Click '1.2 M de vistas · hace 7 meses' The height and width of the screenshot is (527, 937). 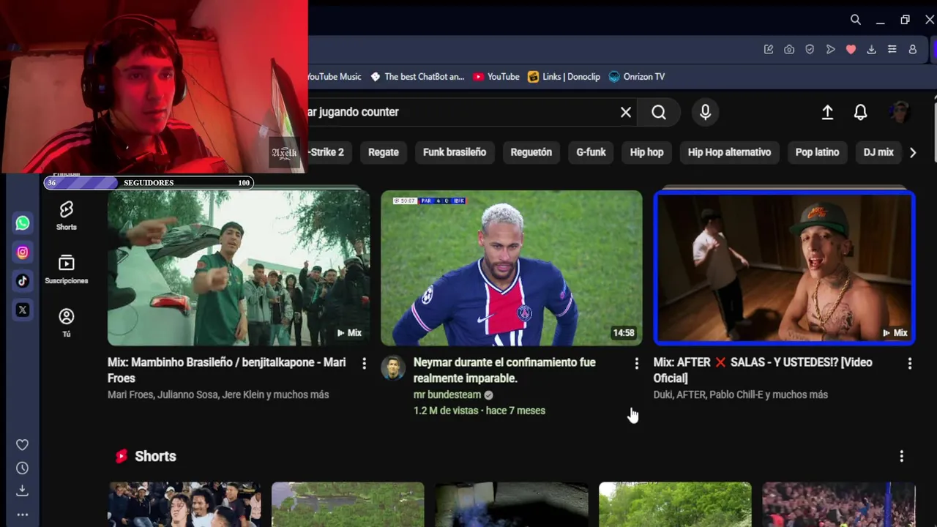click(479, 411)
